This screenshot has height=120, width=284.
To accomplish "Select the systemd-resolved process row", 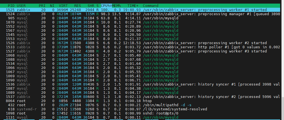I will pyautogui.click(x=140, y=109).
